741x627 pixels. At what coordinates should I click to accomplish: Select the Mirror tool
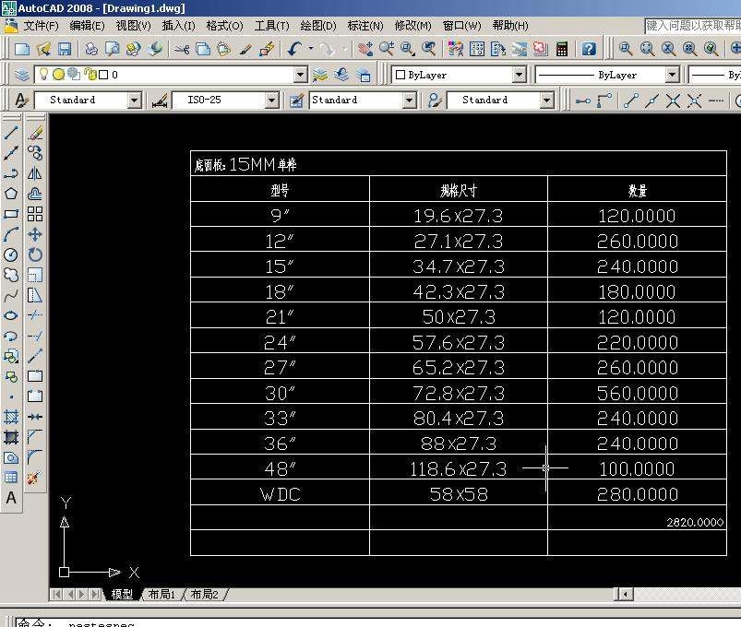coord(35,173)
